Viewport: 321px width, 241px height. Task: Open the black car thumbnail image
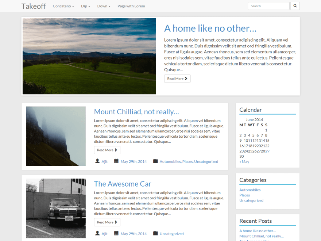tap(56, 208)
